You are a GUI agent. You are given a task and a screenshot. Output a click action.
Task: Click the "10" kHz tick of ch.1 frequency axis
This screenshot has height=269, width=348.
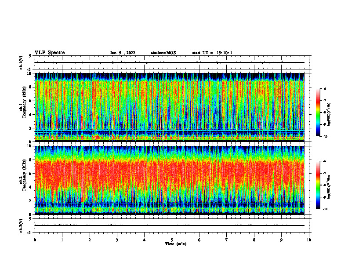[29, 73]
